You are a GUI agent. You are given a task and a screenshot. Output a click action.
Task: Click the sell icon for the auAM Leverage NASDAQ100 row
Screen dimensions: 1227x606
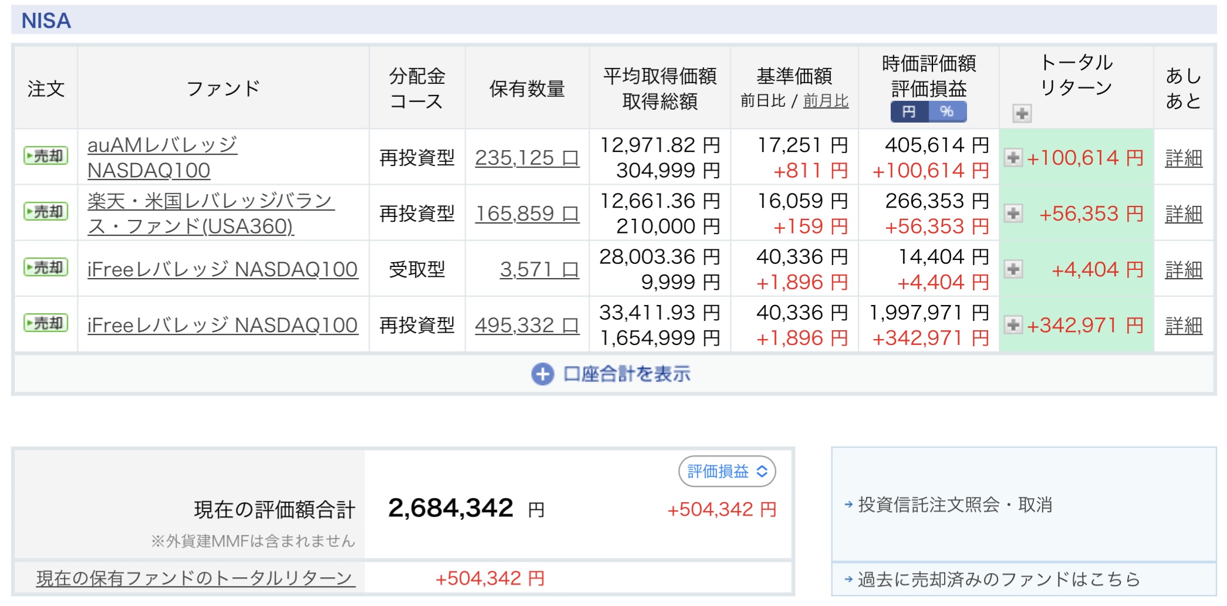click(x=46, y=156)
